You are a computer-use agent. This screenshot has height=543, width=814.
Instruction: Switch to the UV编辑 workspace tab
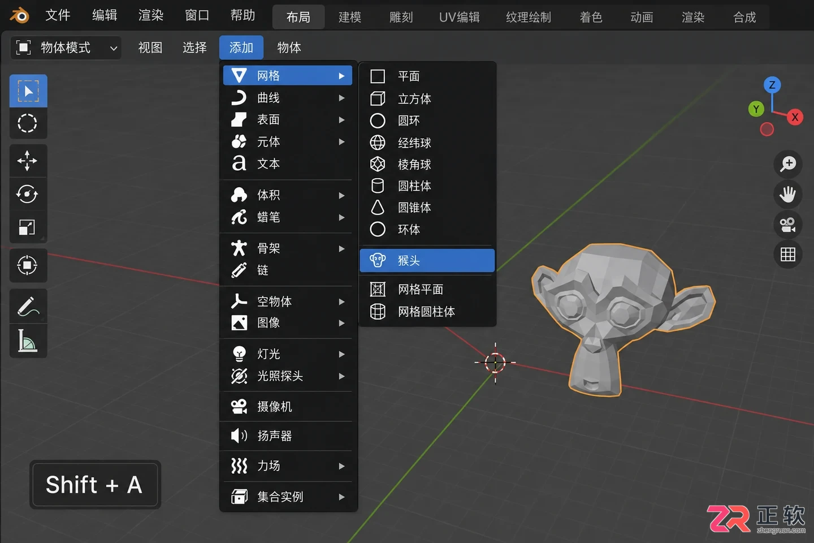click(x=459, y=18)
